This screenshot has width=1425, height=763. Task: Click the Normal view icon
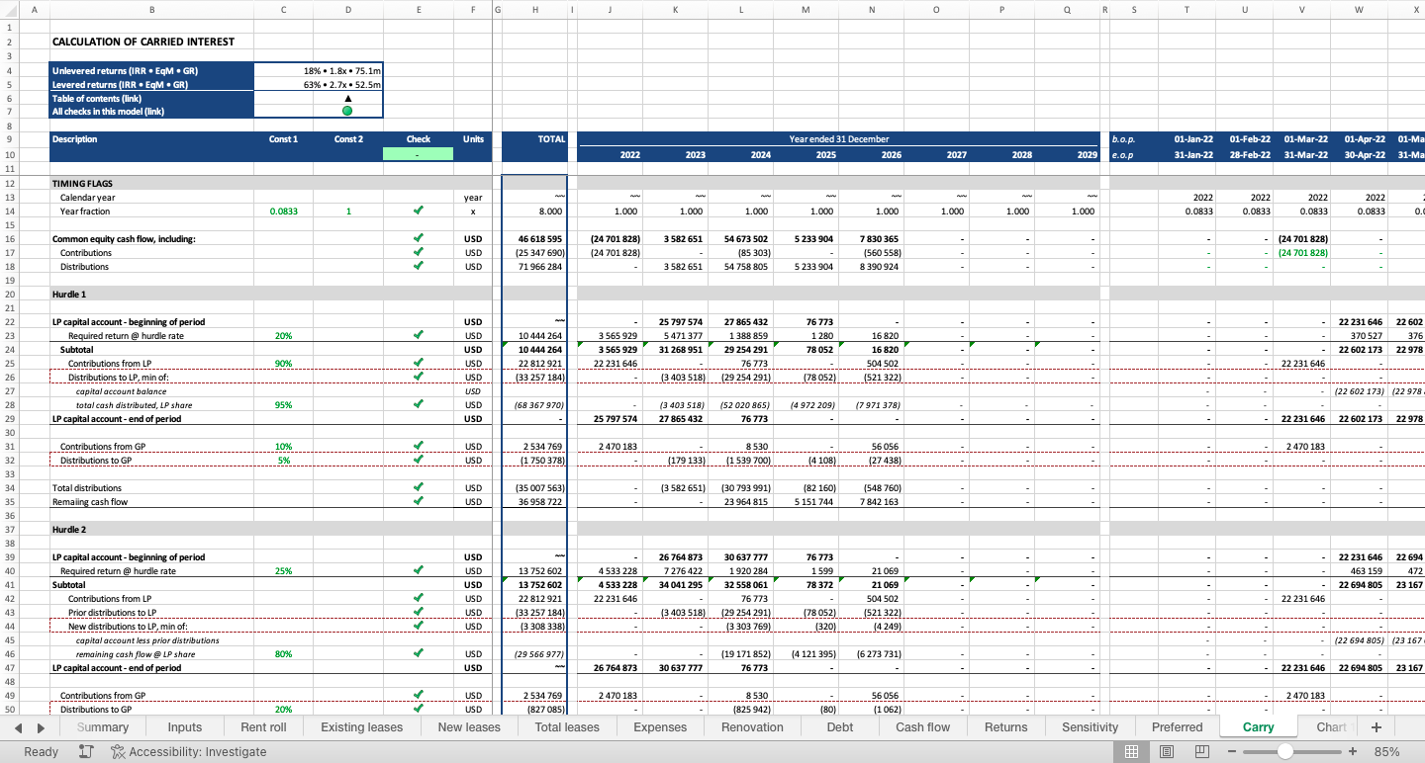click(1131, 752)
